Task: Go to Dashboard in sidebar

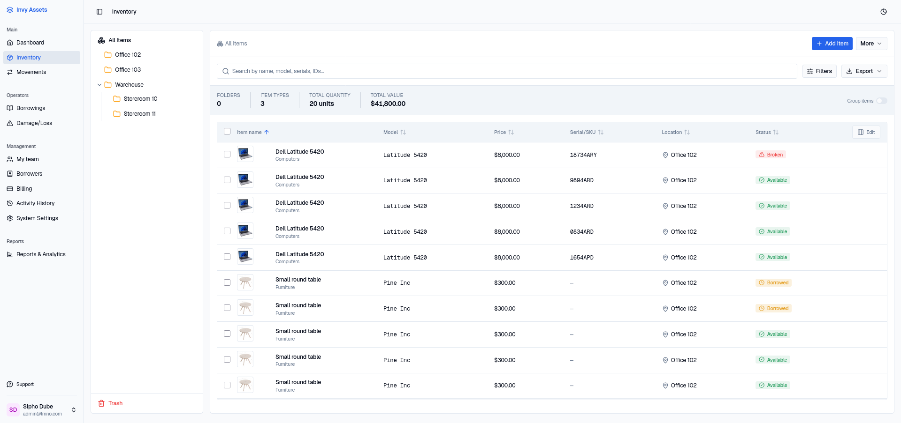Action: [x=42, y=43]
